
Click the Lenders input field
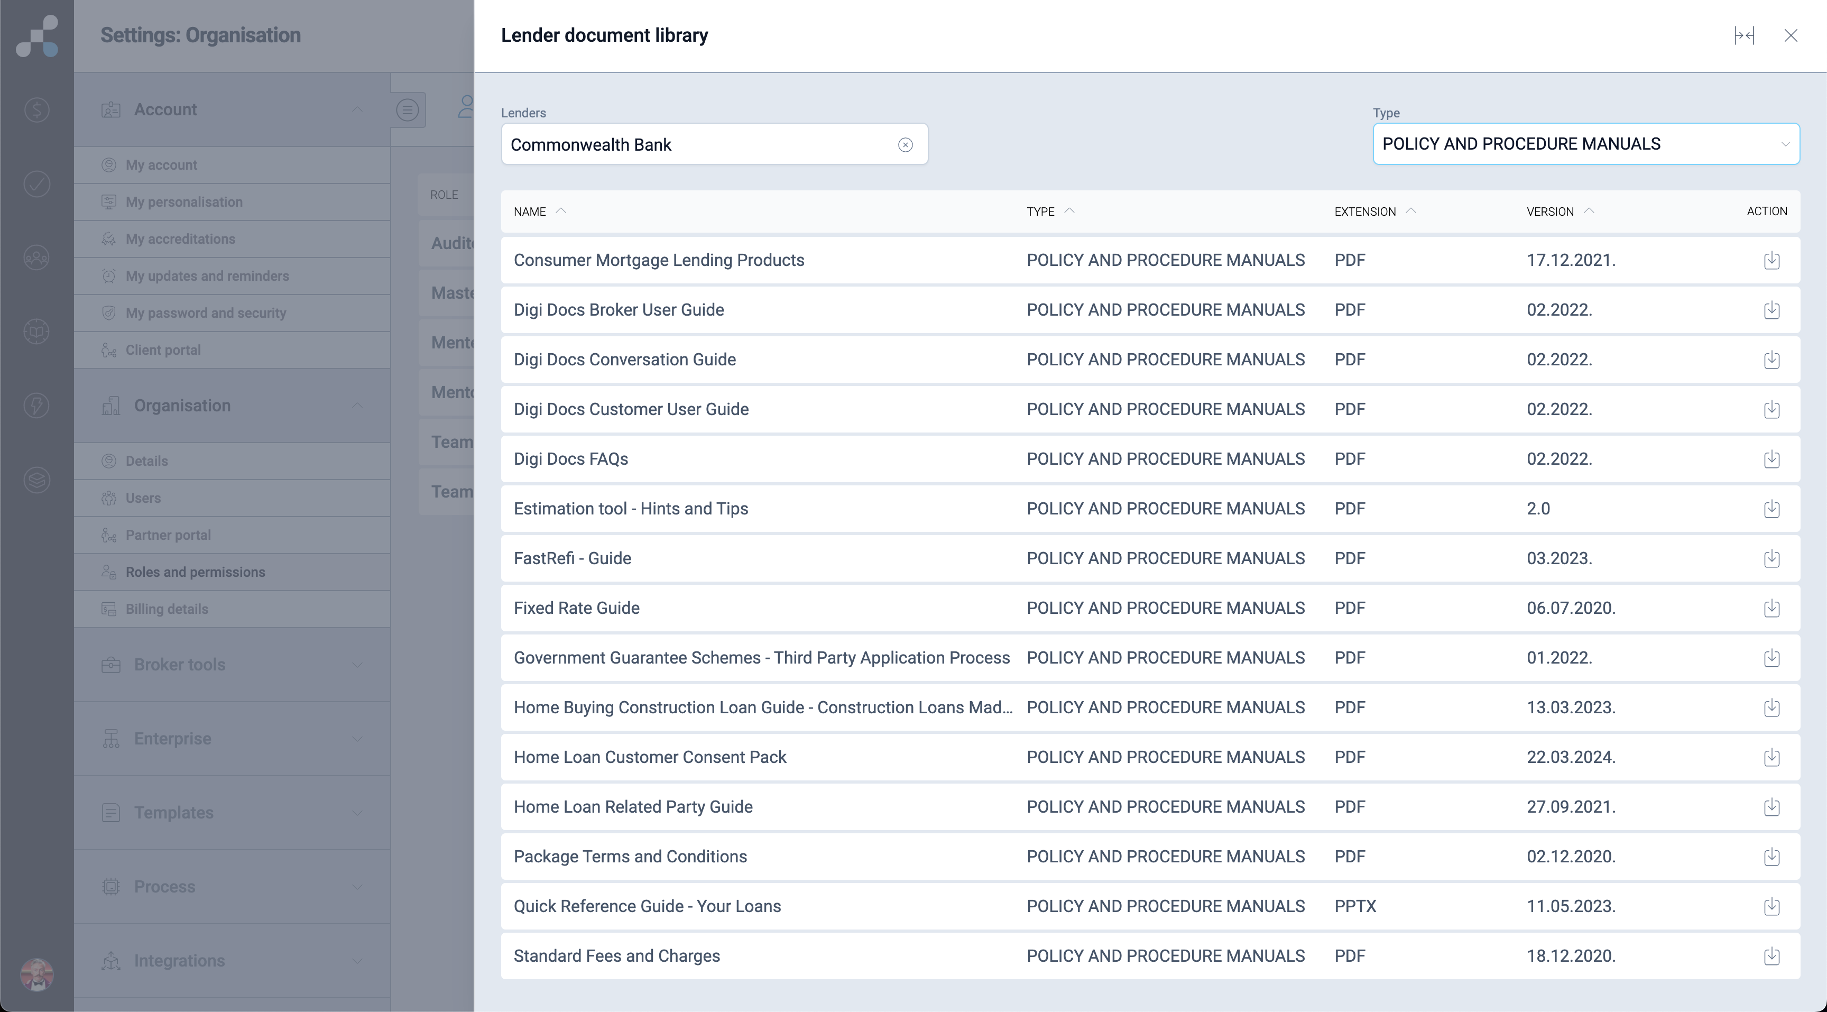pyautogui.click(x=714, y=145)
